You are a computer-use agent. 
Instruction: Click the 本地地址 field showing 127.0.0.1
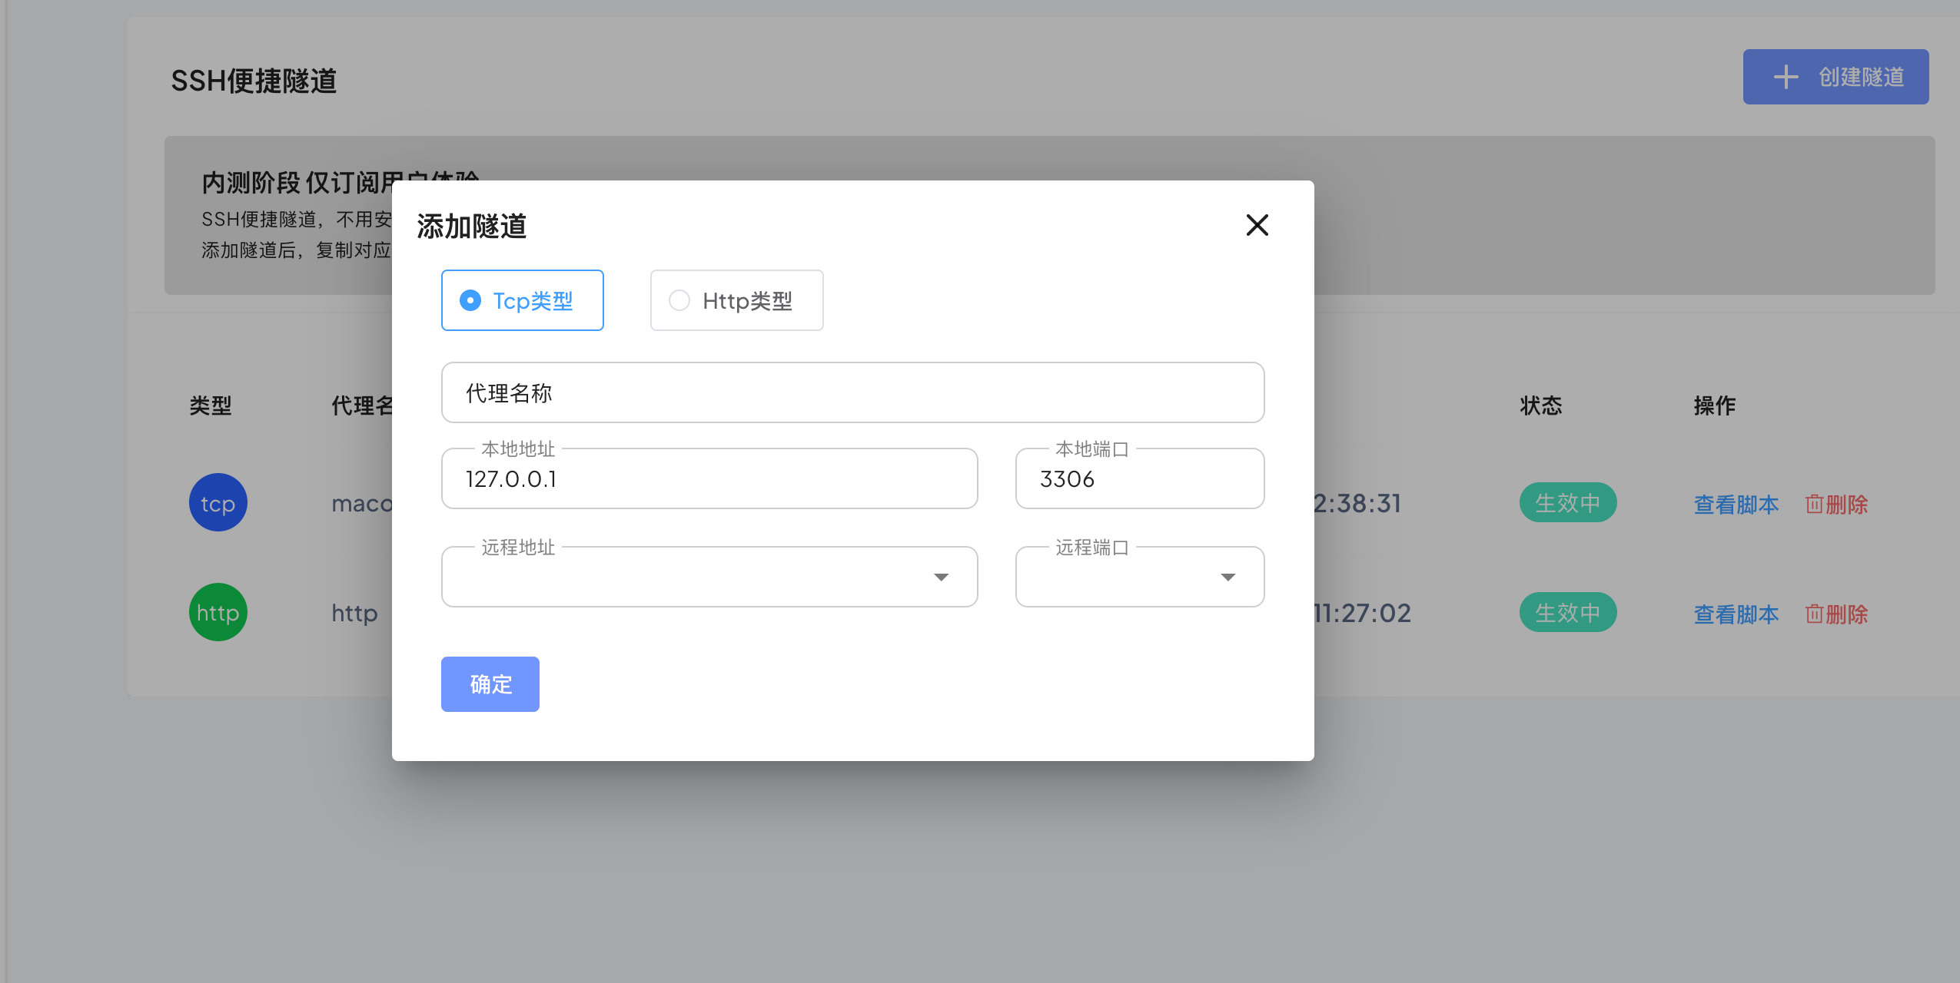[x=709, y=479]
